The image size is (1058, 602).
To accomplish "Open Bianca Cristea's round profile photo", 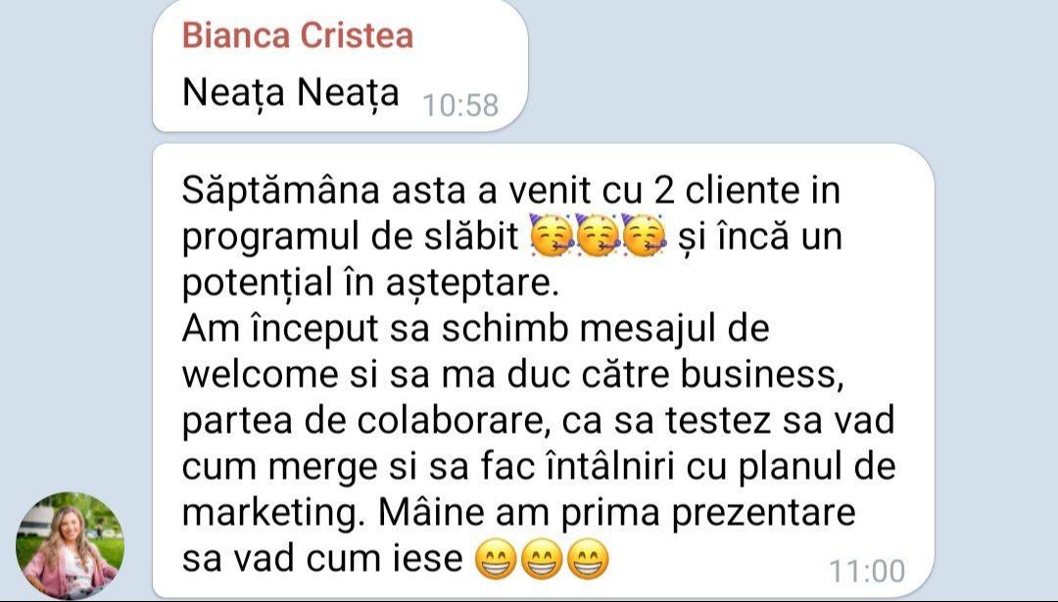I will [71, 545].
